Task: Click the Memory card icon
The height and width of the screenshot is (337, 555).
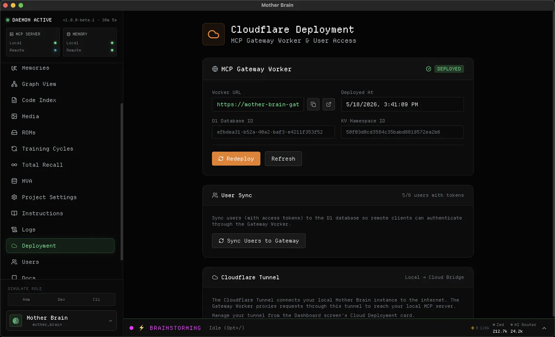Action: (x=69, y=34)
